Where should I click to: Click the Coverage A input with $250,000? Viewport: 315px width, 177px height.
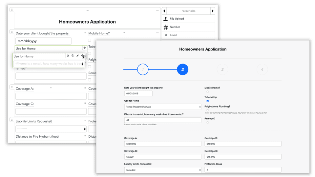(x=163, y=144)
